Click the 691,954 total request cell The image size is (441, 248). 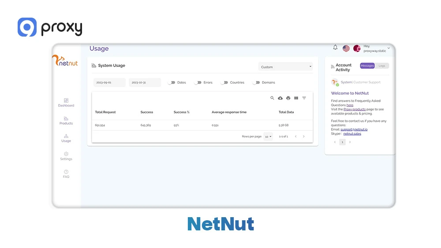click(x=100, y=125)
